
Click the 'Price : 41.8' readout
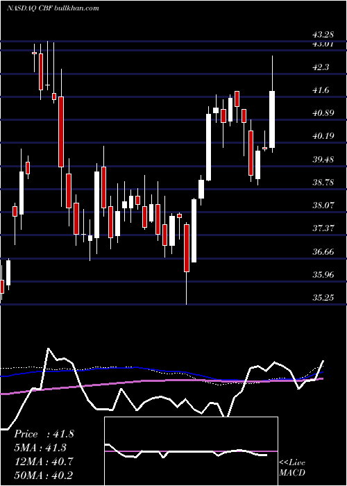pos(44,434)
